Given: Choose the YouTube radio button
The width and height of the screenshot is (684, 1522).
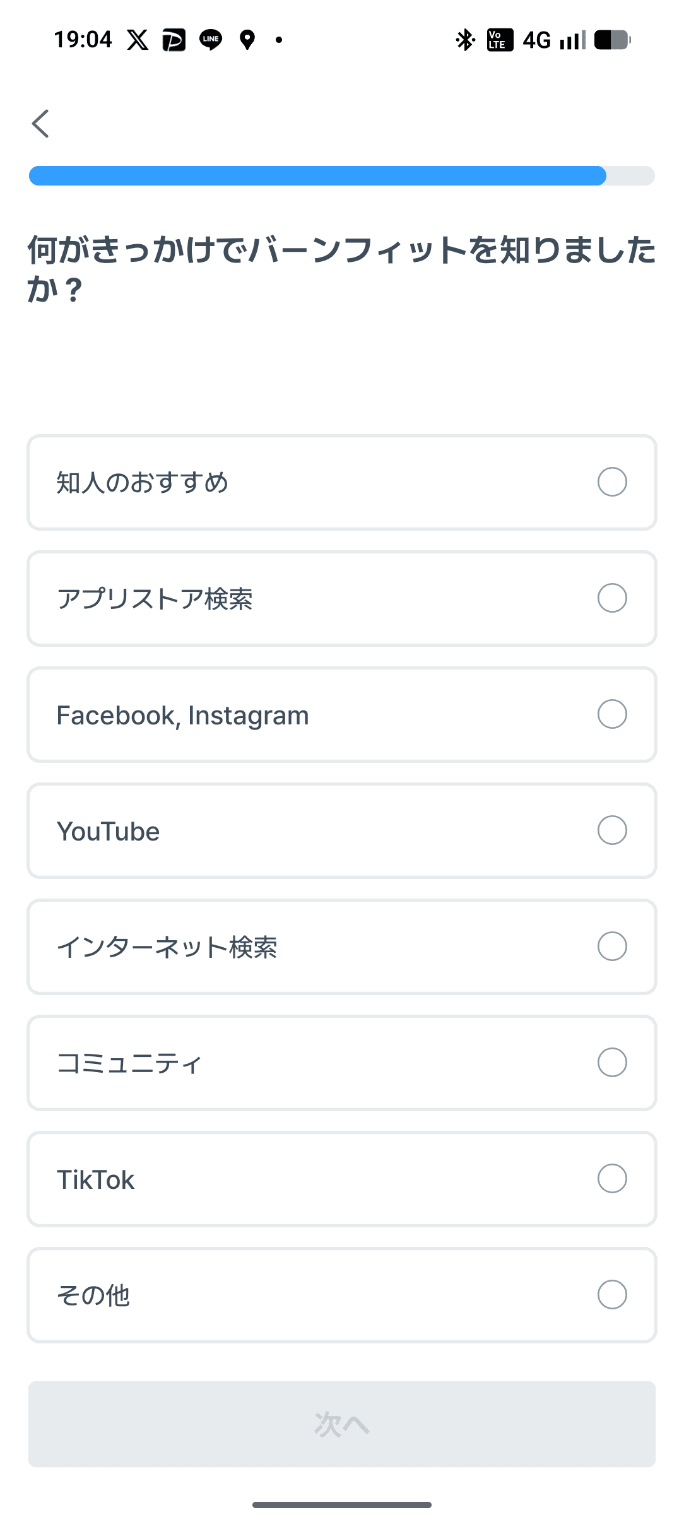Looking at the screenshot, I should coord(611,830).
